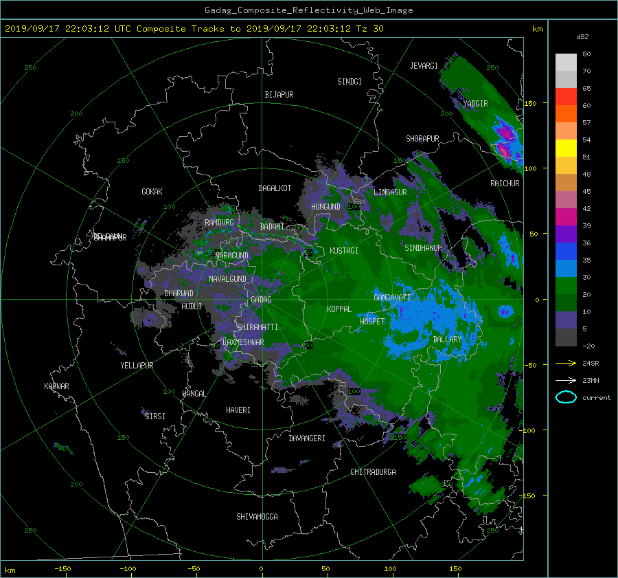Viewport: 618px width, 578px height.
Task: Click the '24SR' legend text
Action: 591,364
